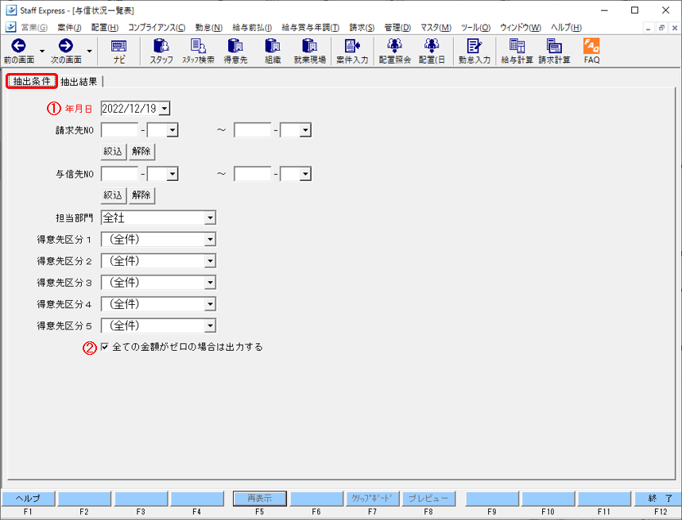The image size is (682, 520).
Task: Click 請求先NO end number field
Action: [253, 130]
